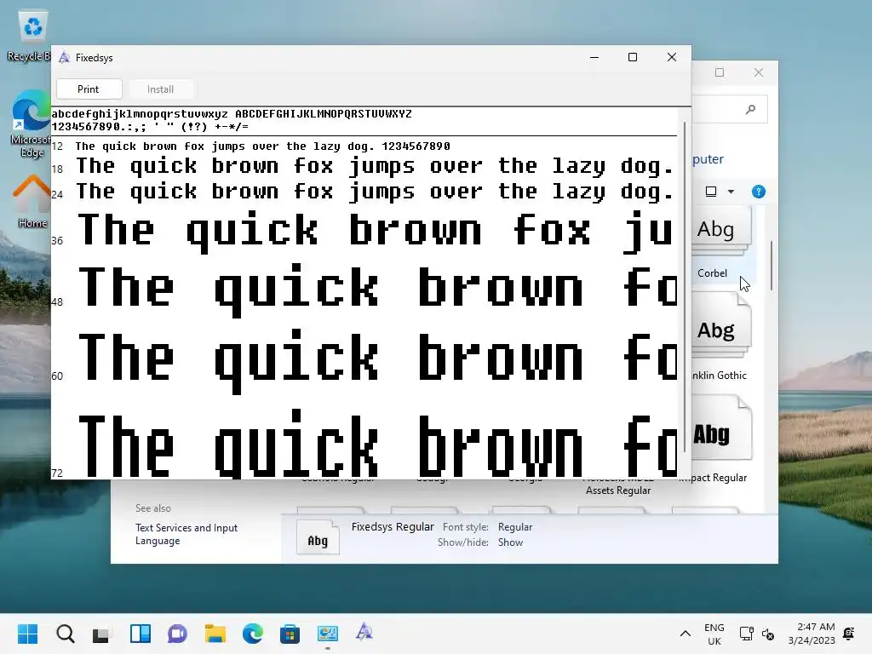Click the Fixedsys Regular name in details pane

tap(393, 526)
